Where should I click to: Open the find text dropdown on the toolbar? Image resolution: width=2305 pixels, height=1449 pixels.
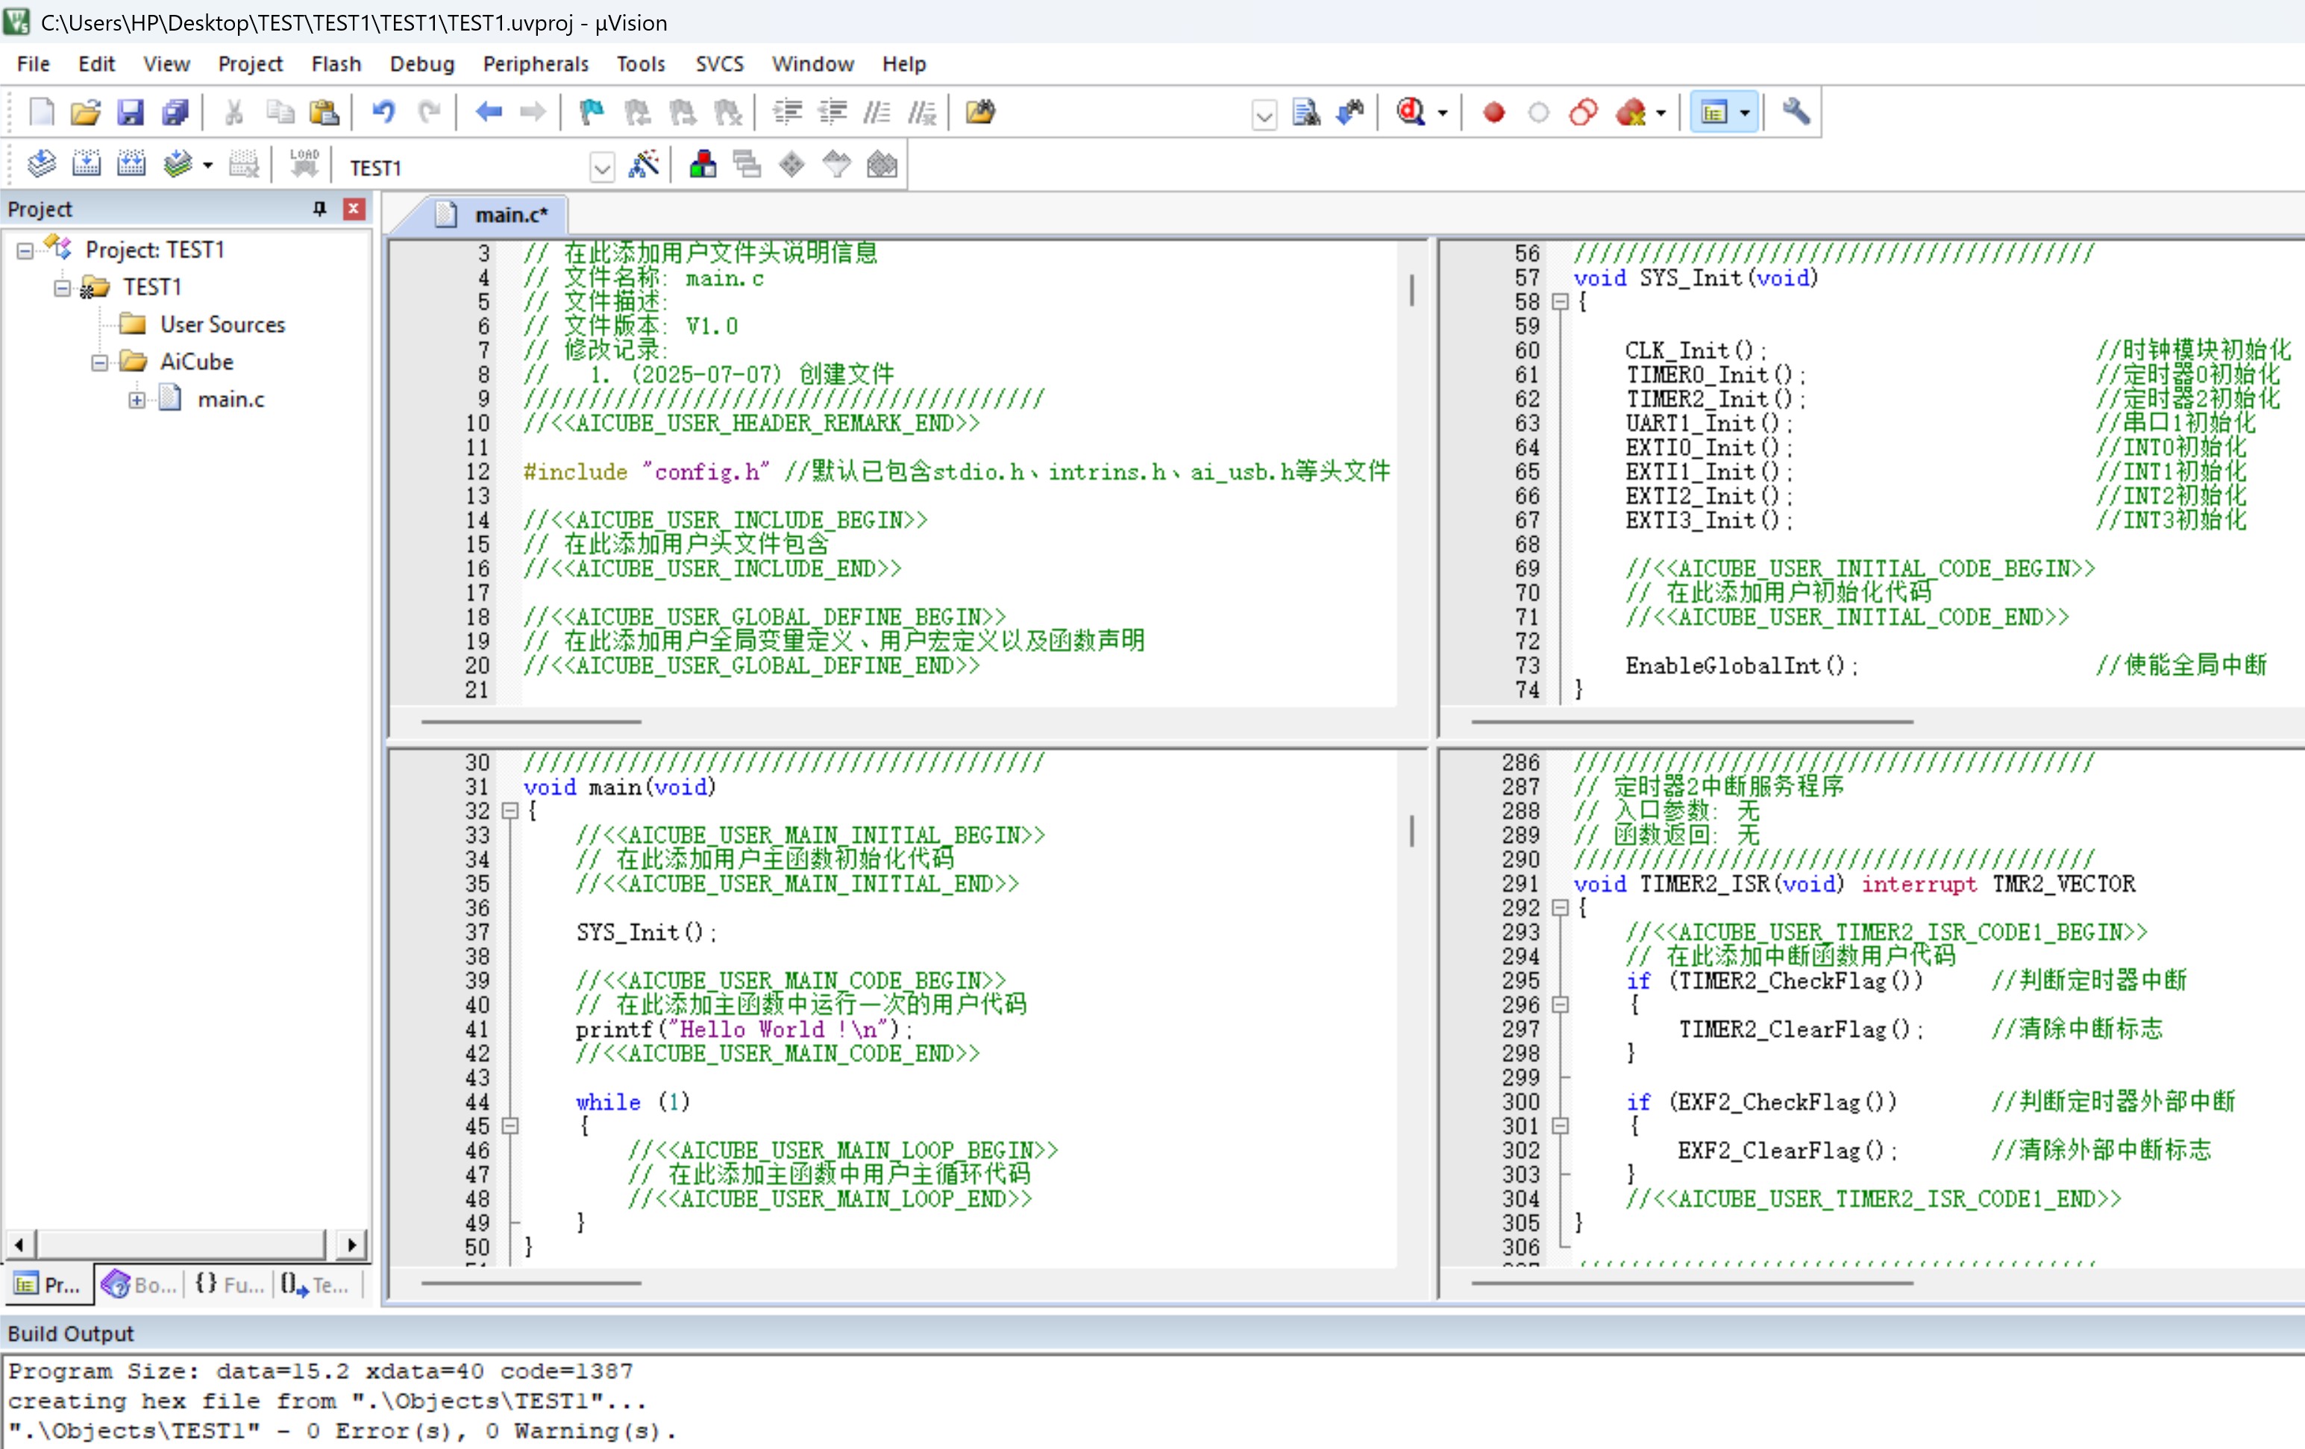click(1264, 115)
